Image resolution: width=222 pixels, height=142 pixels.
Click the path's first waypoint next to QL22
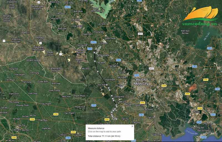[x=96, y=49]
